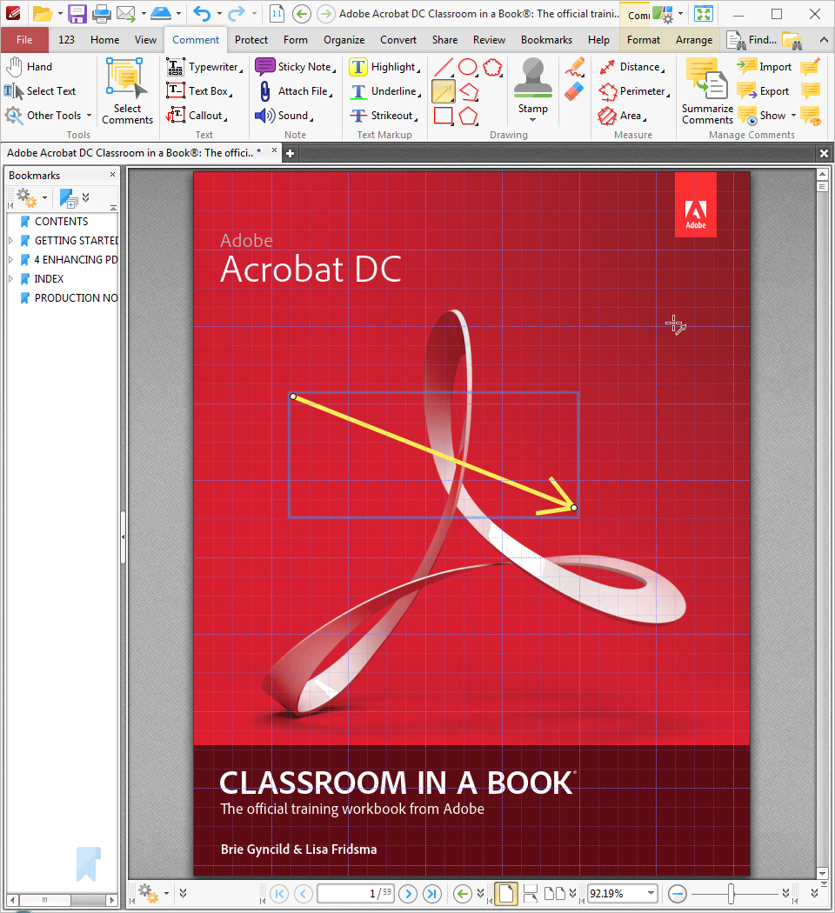This screenshot has height=913, width=835.
Task: Select the Sound comment tool
Action: coord(284,116)
